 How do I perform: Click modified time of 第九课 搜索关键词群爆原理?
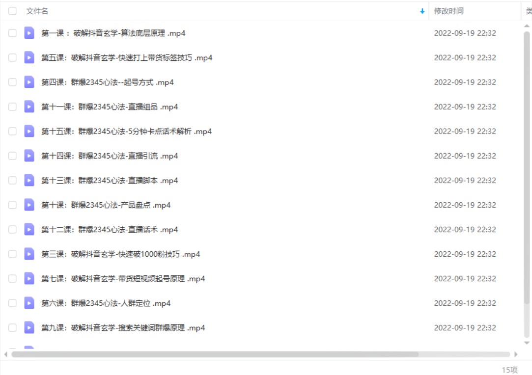click(x=465, y=328)
